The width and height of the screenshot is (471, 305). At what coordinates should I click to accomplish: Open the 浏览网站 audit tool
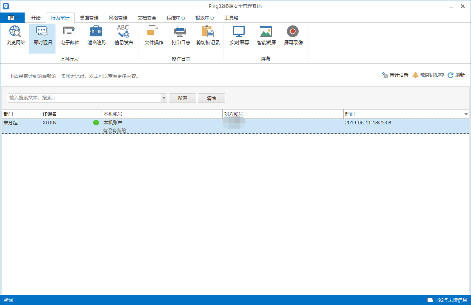point(16,36)
